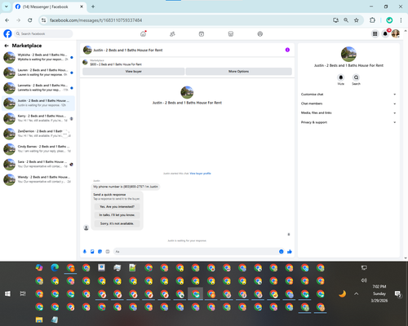Open the emoji picker in the message box
The width and height of the screenshot is (408, 326).
tap(282, 252)
